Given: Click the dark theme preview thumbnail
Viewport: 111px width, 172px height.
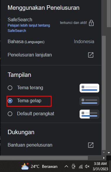Looking at the screenshot, I should click(x=89, y=101).
